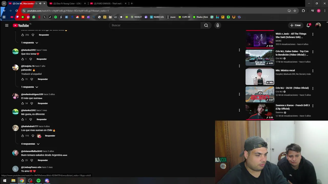Expand 1 respuesta under the paltaneke comment
Viewport: 328px width, 184px height.
pos(29,87)
